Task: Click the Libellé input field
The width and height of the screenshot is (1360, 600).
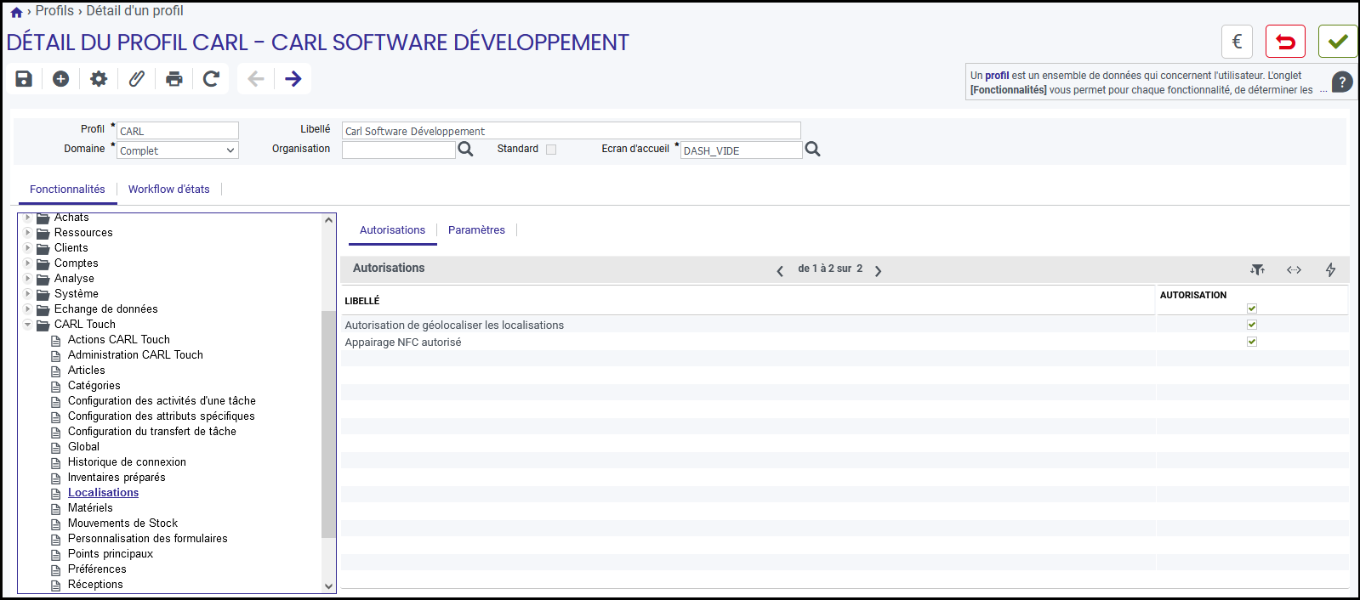Action: click(572, 131)
